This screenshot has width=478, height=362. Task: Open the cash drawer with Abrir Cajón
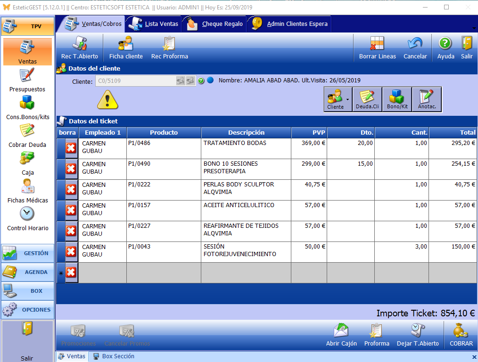click(x=341, y=335)
